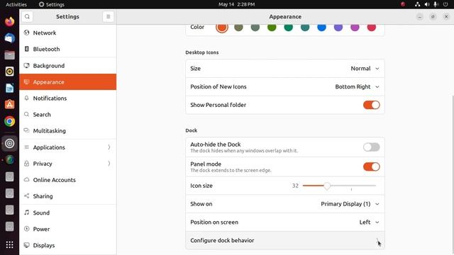Image resolution: width=454 pixels, height=255 pixels.
Task: Open Rhythmbox from the dock
Action: [x=9, y=72]
